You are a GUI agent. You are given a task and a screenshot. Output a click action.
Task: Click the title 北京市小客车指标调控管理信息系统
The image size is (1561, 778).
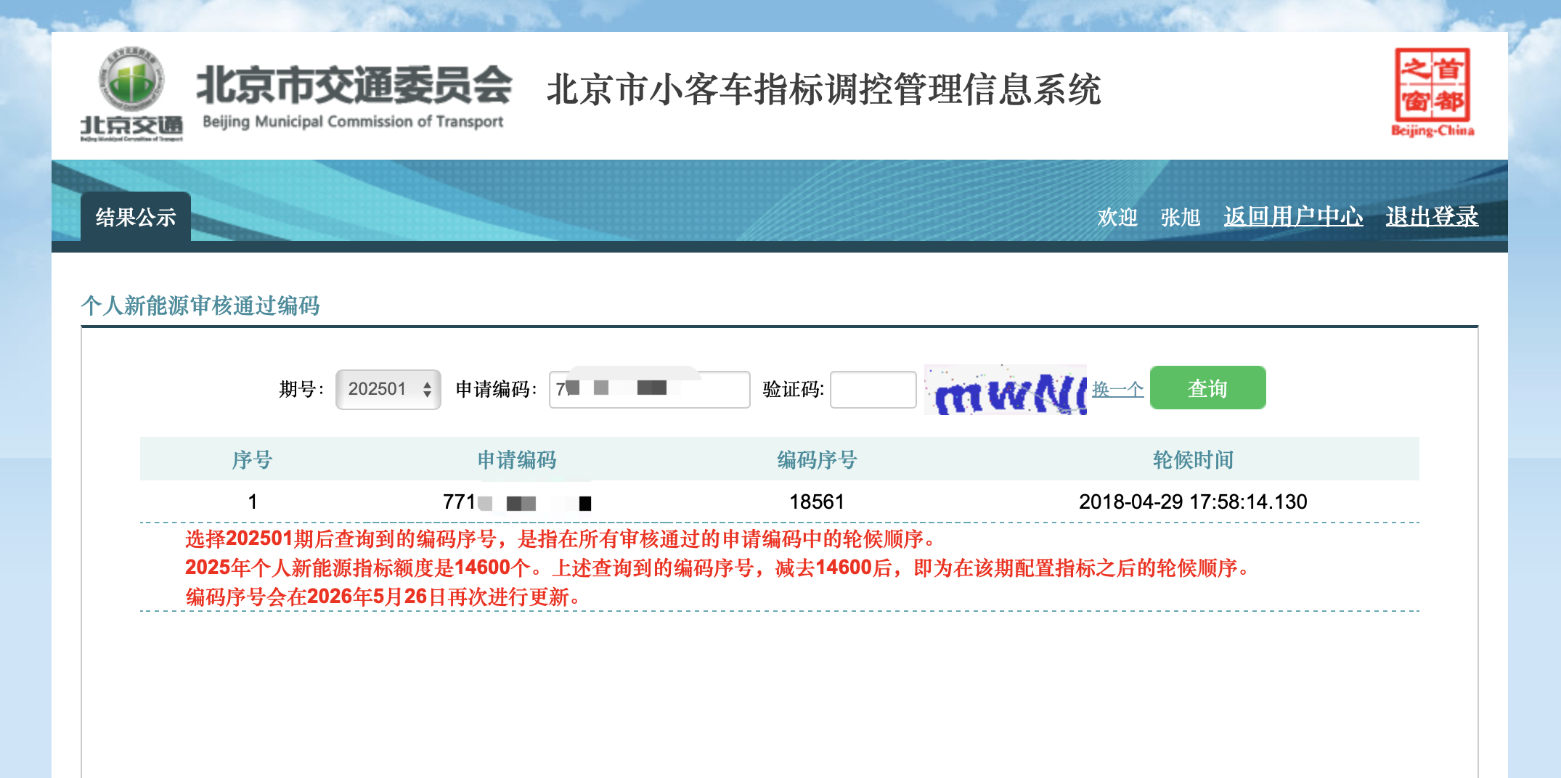tap(823, 89)
